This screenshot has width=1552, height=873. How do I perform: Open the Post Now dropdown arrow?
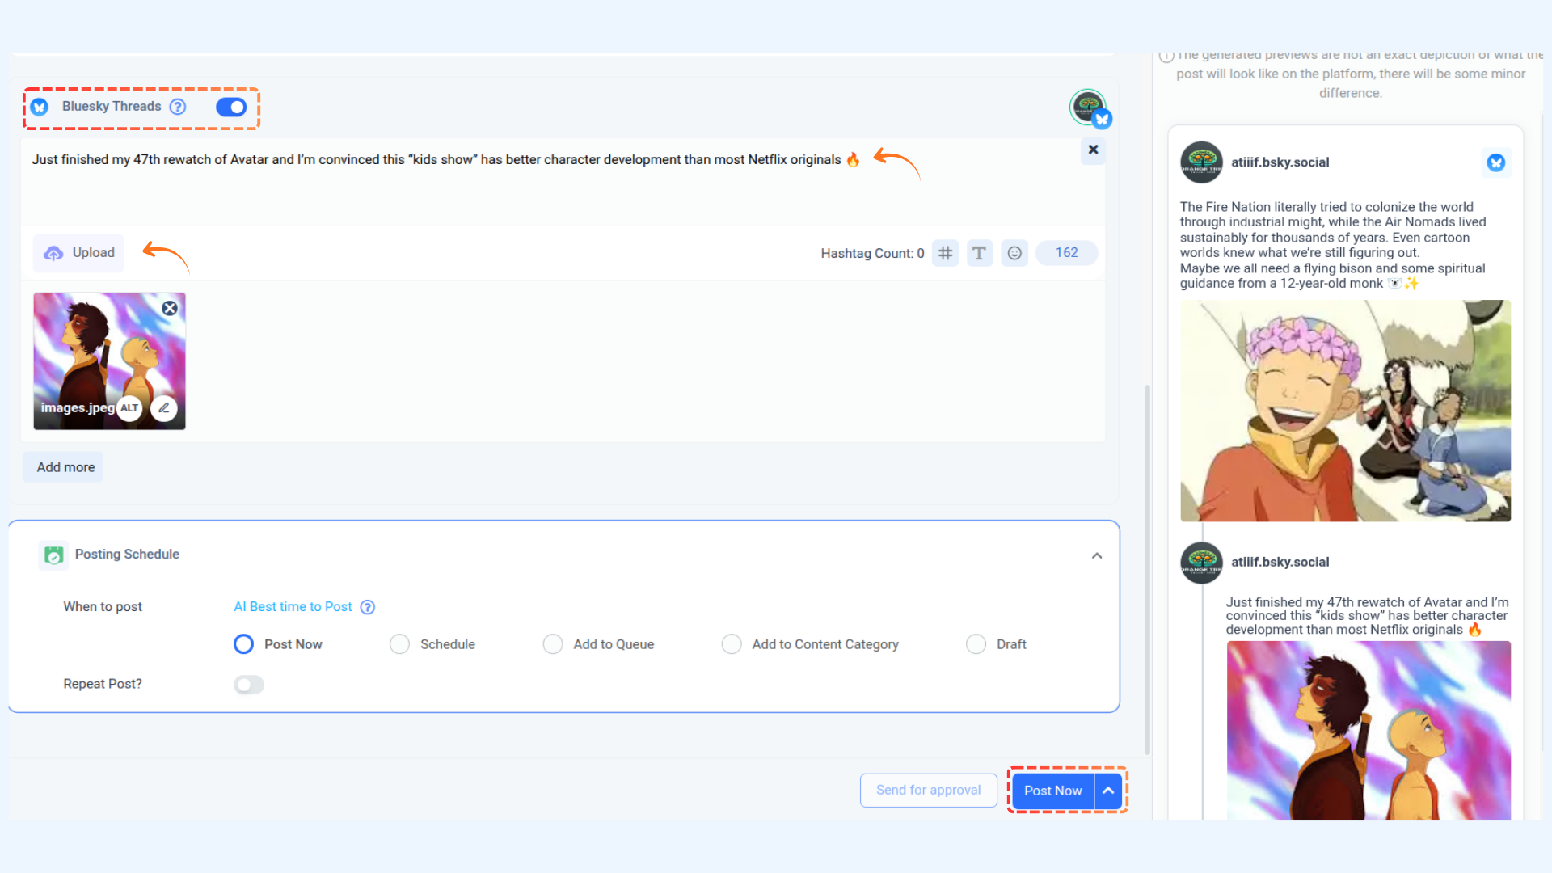[x=1108, y=791]
